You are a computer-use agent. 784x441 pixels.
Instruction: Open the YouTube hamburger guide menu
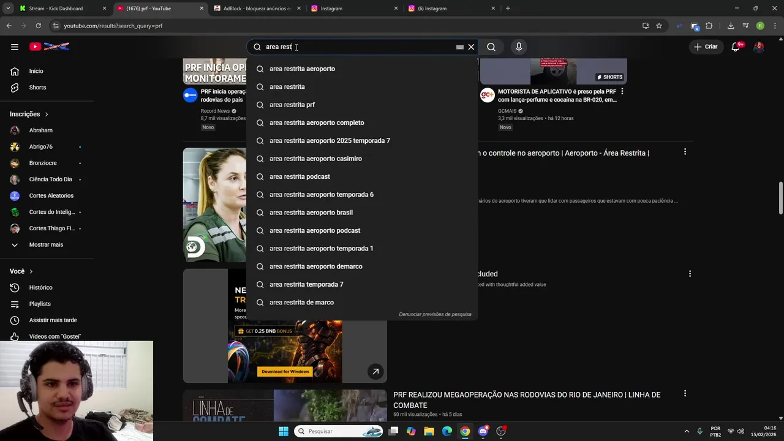pyautogui.click(x=15, y=47)
